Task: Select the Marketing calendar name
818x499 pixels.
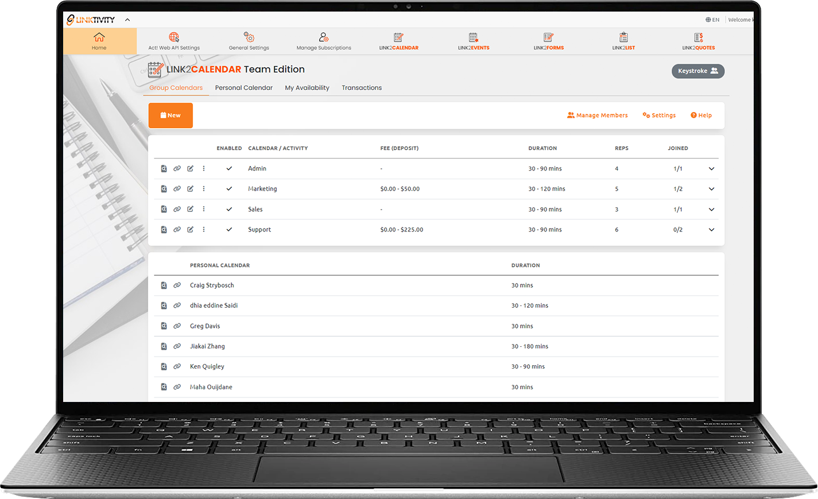Action: (x=262, y=189)
